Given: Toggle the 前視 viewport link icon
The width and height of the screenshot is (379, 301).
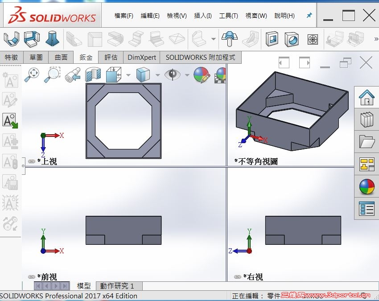Looking at the screenshot, I should [31, 277].
